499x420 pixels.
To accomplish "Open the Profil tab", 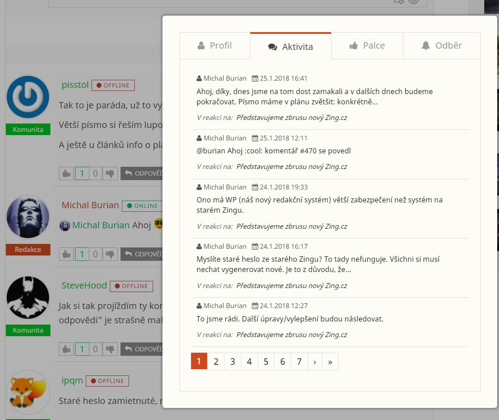I will [215, 45].
